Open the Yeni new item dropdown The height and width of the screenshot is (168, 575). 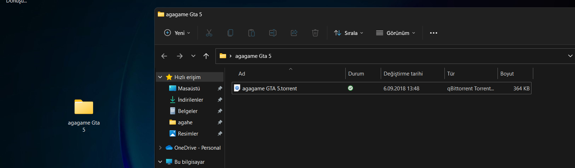coord(177,33)
